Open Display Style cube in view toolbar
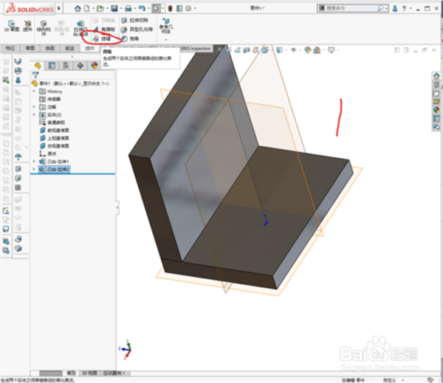Screen dimensions: 443x383 click(x=279, y=50)
